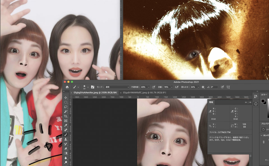Select the カラー panel tab

[x=264, y=94]
